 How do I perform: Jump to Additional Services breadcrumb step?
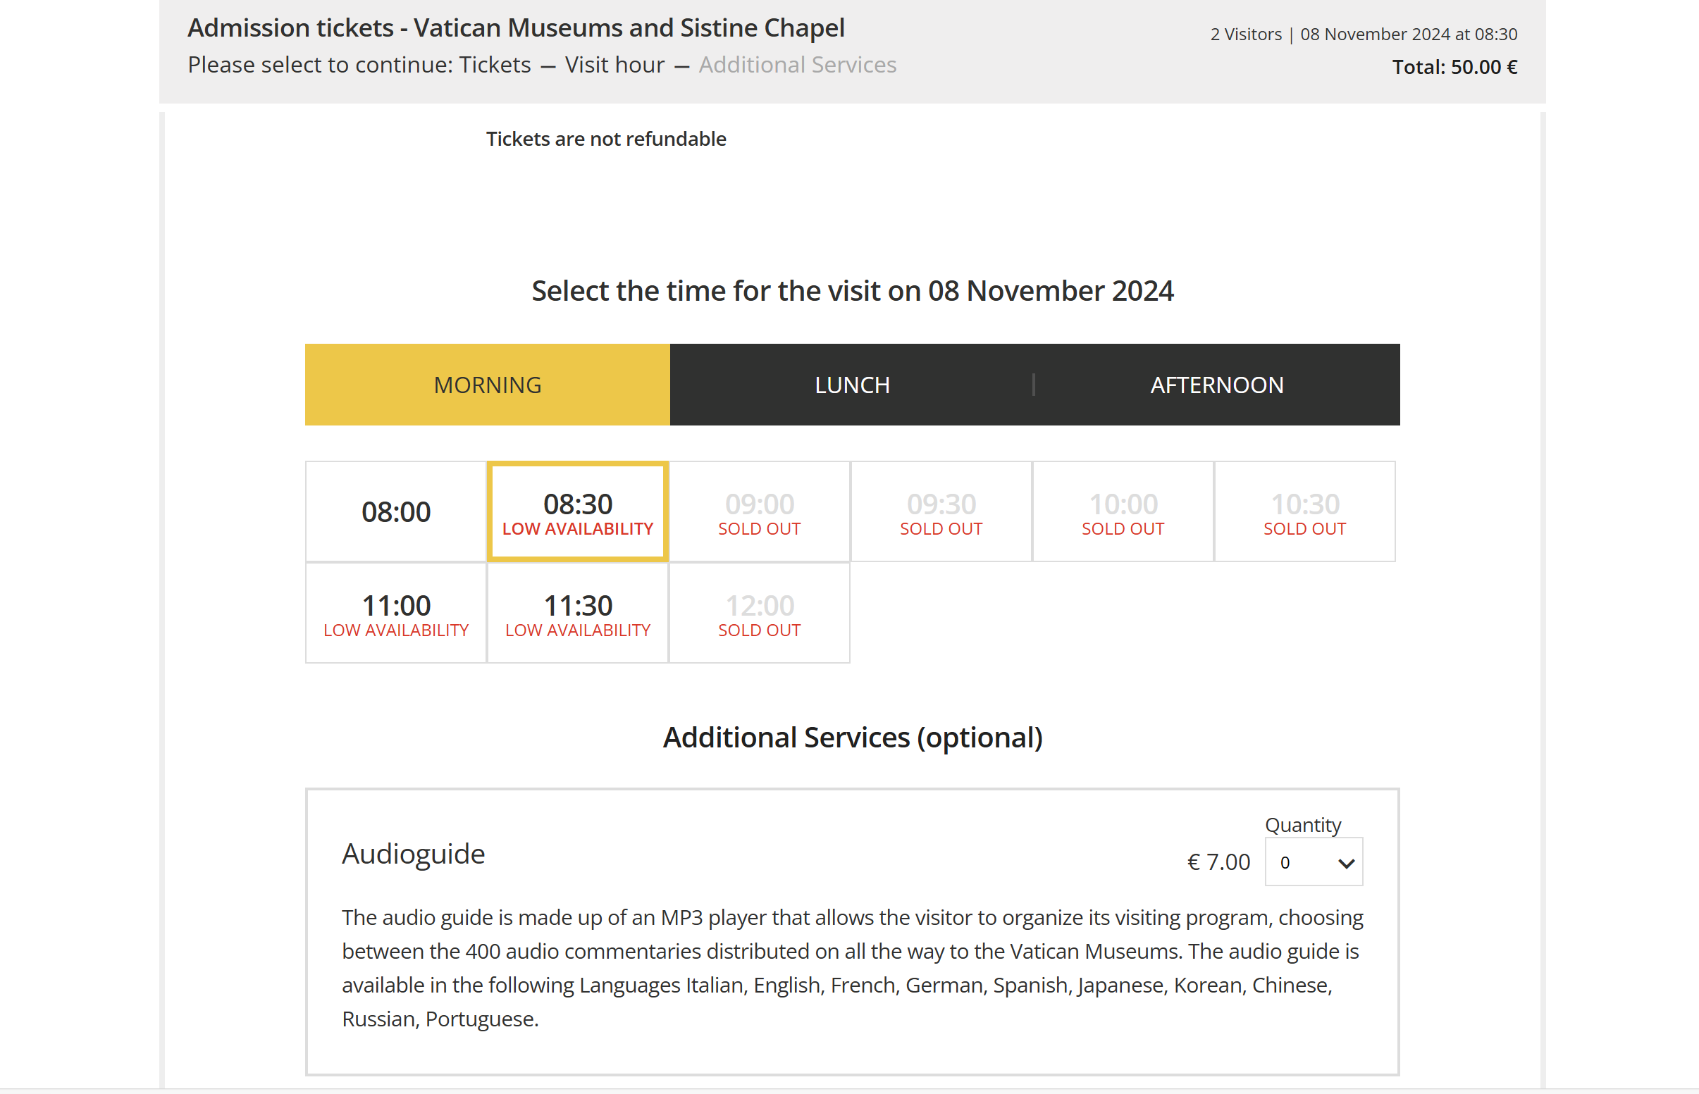point(796,65)
